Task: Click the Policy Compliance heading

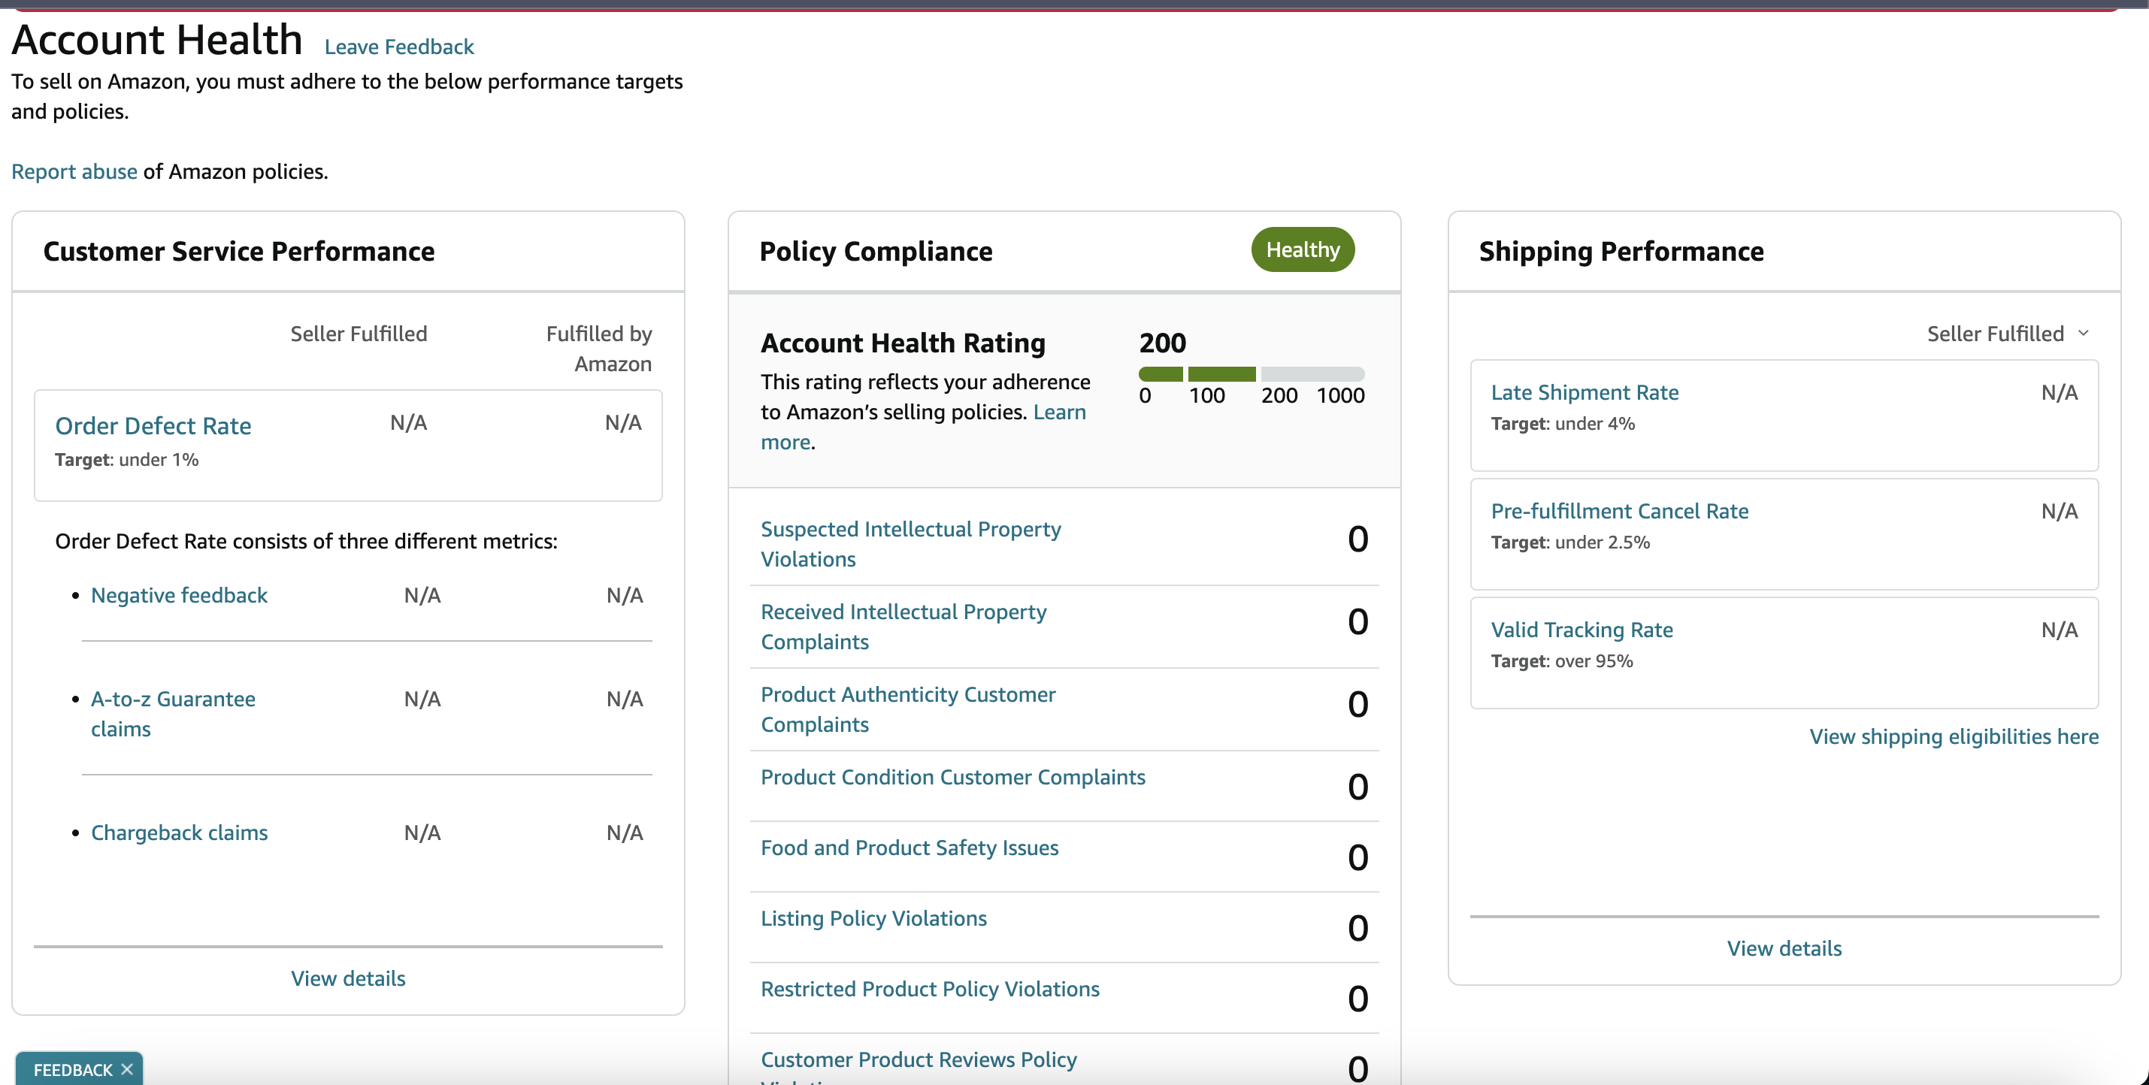Action: [876, 251]
